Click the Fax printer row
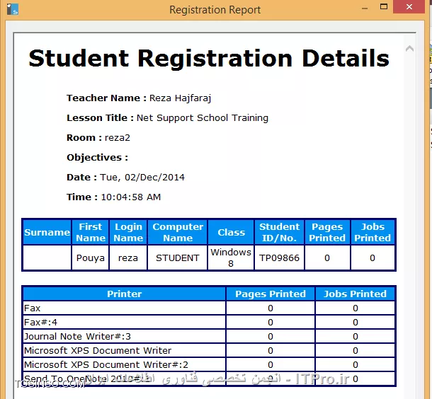The width and height of the screenshot is (432, 399). [x=209, y=308]
